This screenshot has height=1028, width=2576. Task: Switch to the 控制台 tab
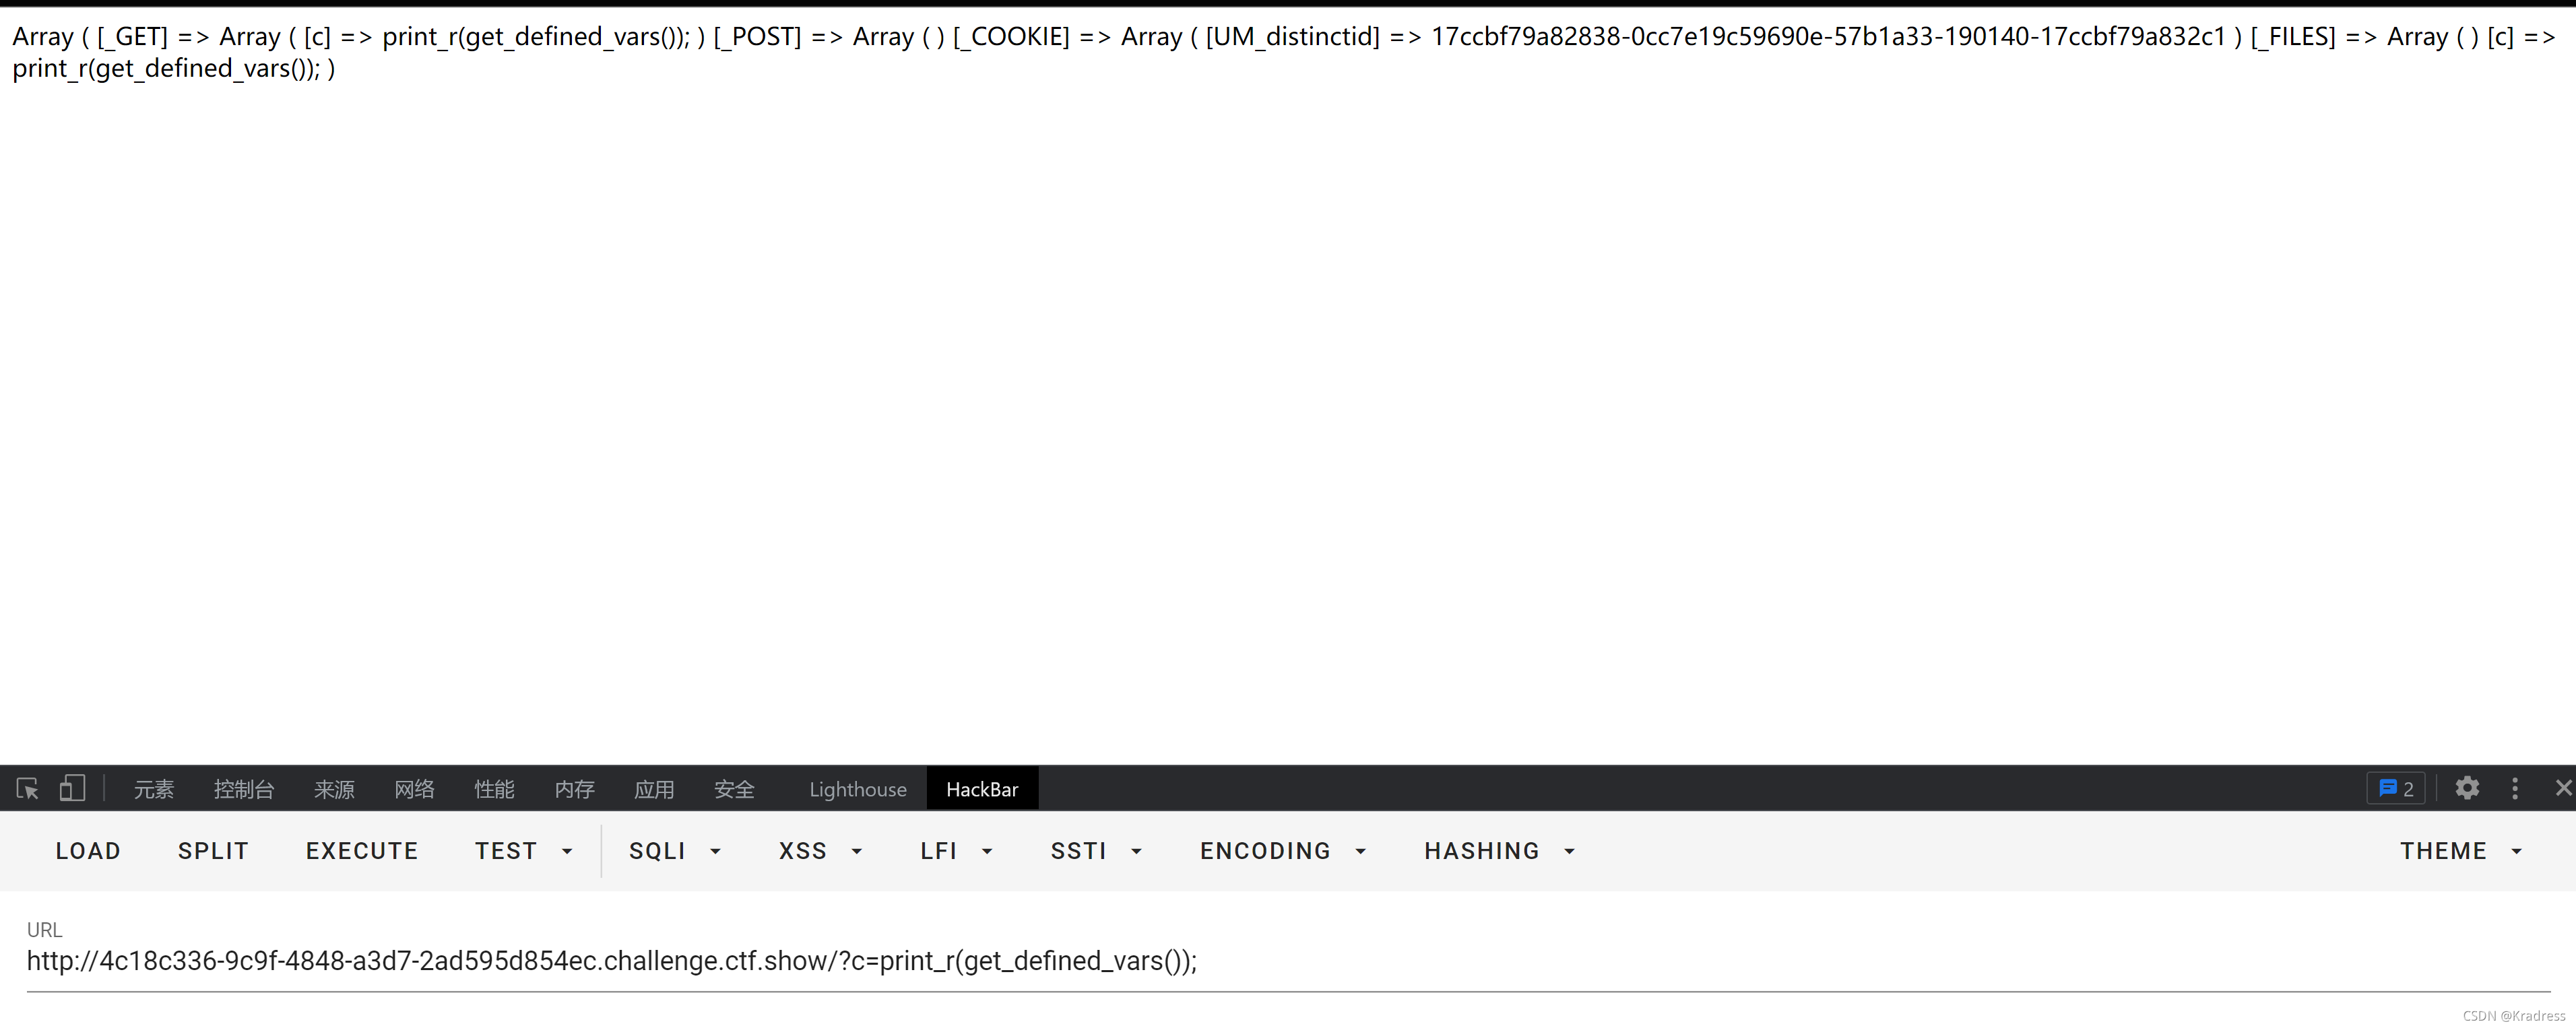click(x=244, y=789)
